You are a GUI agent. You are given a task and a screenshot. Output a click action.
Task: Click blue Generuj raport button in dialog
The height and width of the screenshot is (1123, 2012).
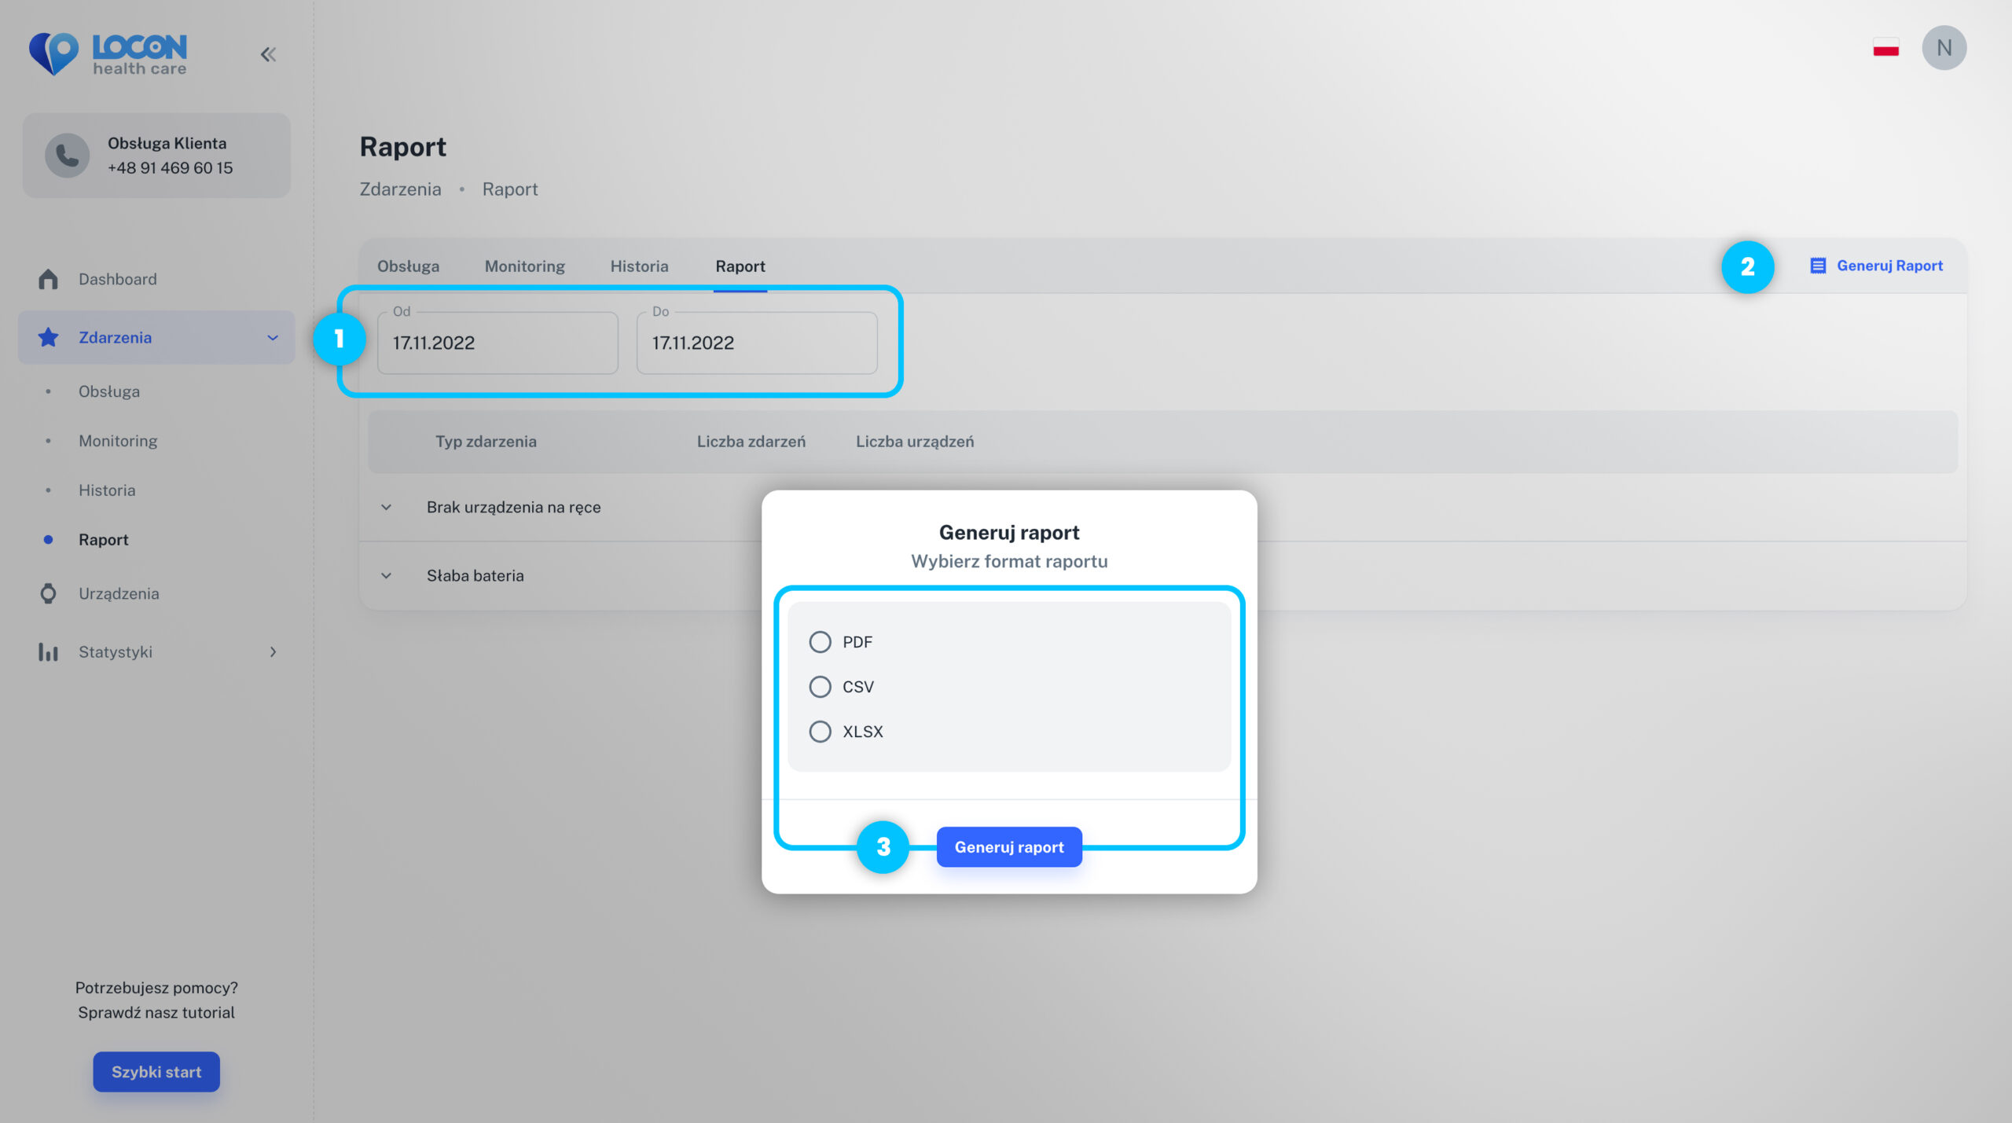[x=1009, y=847]
